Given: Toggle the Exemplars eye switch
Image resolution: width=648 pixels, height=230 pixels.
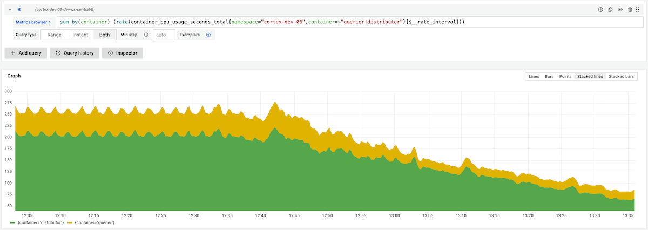Looking at the screenshot, I should [x=208, y=35].
